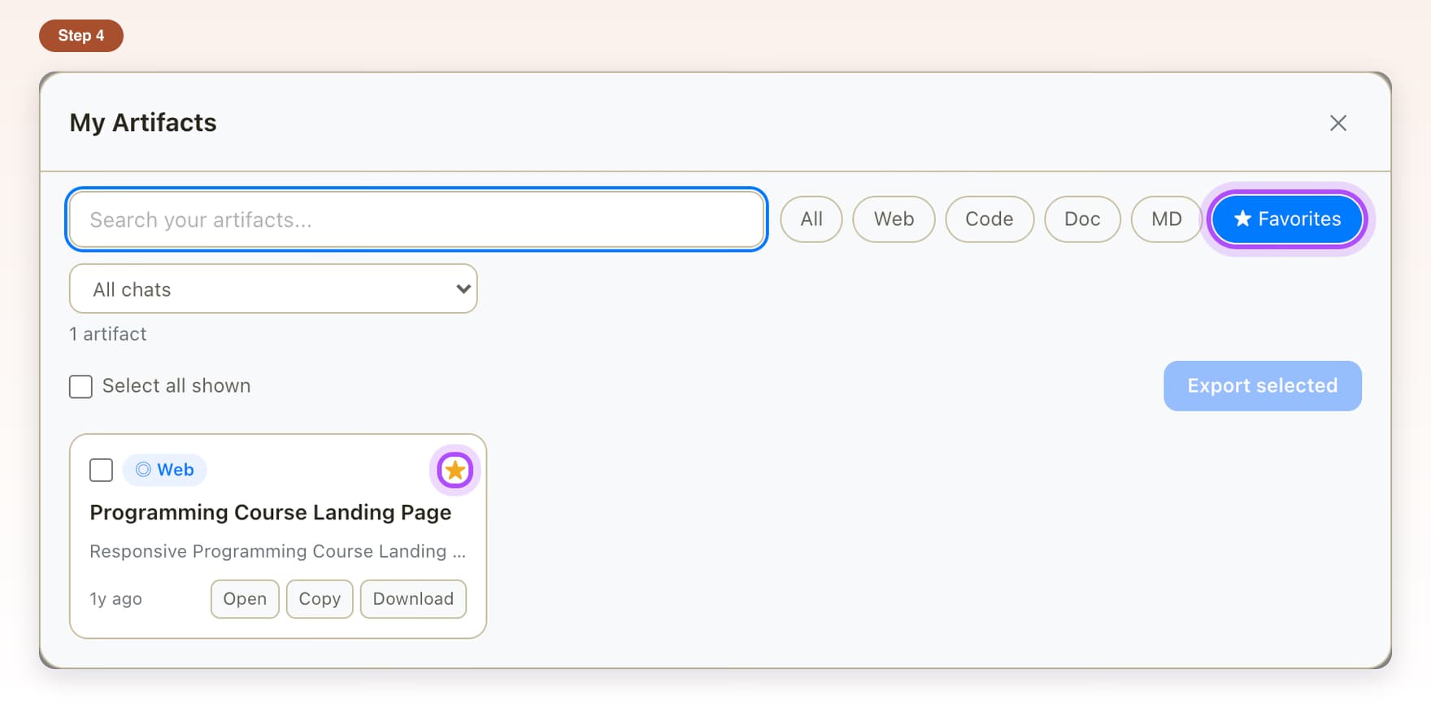Screen dimensions: 1431x708
Task: Download the Programming Course artifact
Action: 413,599
